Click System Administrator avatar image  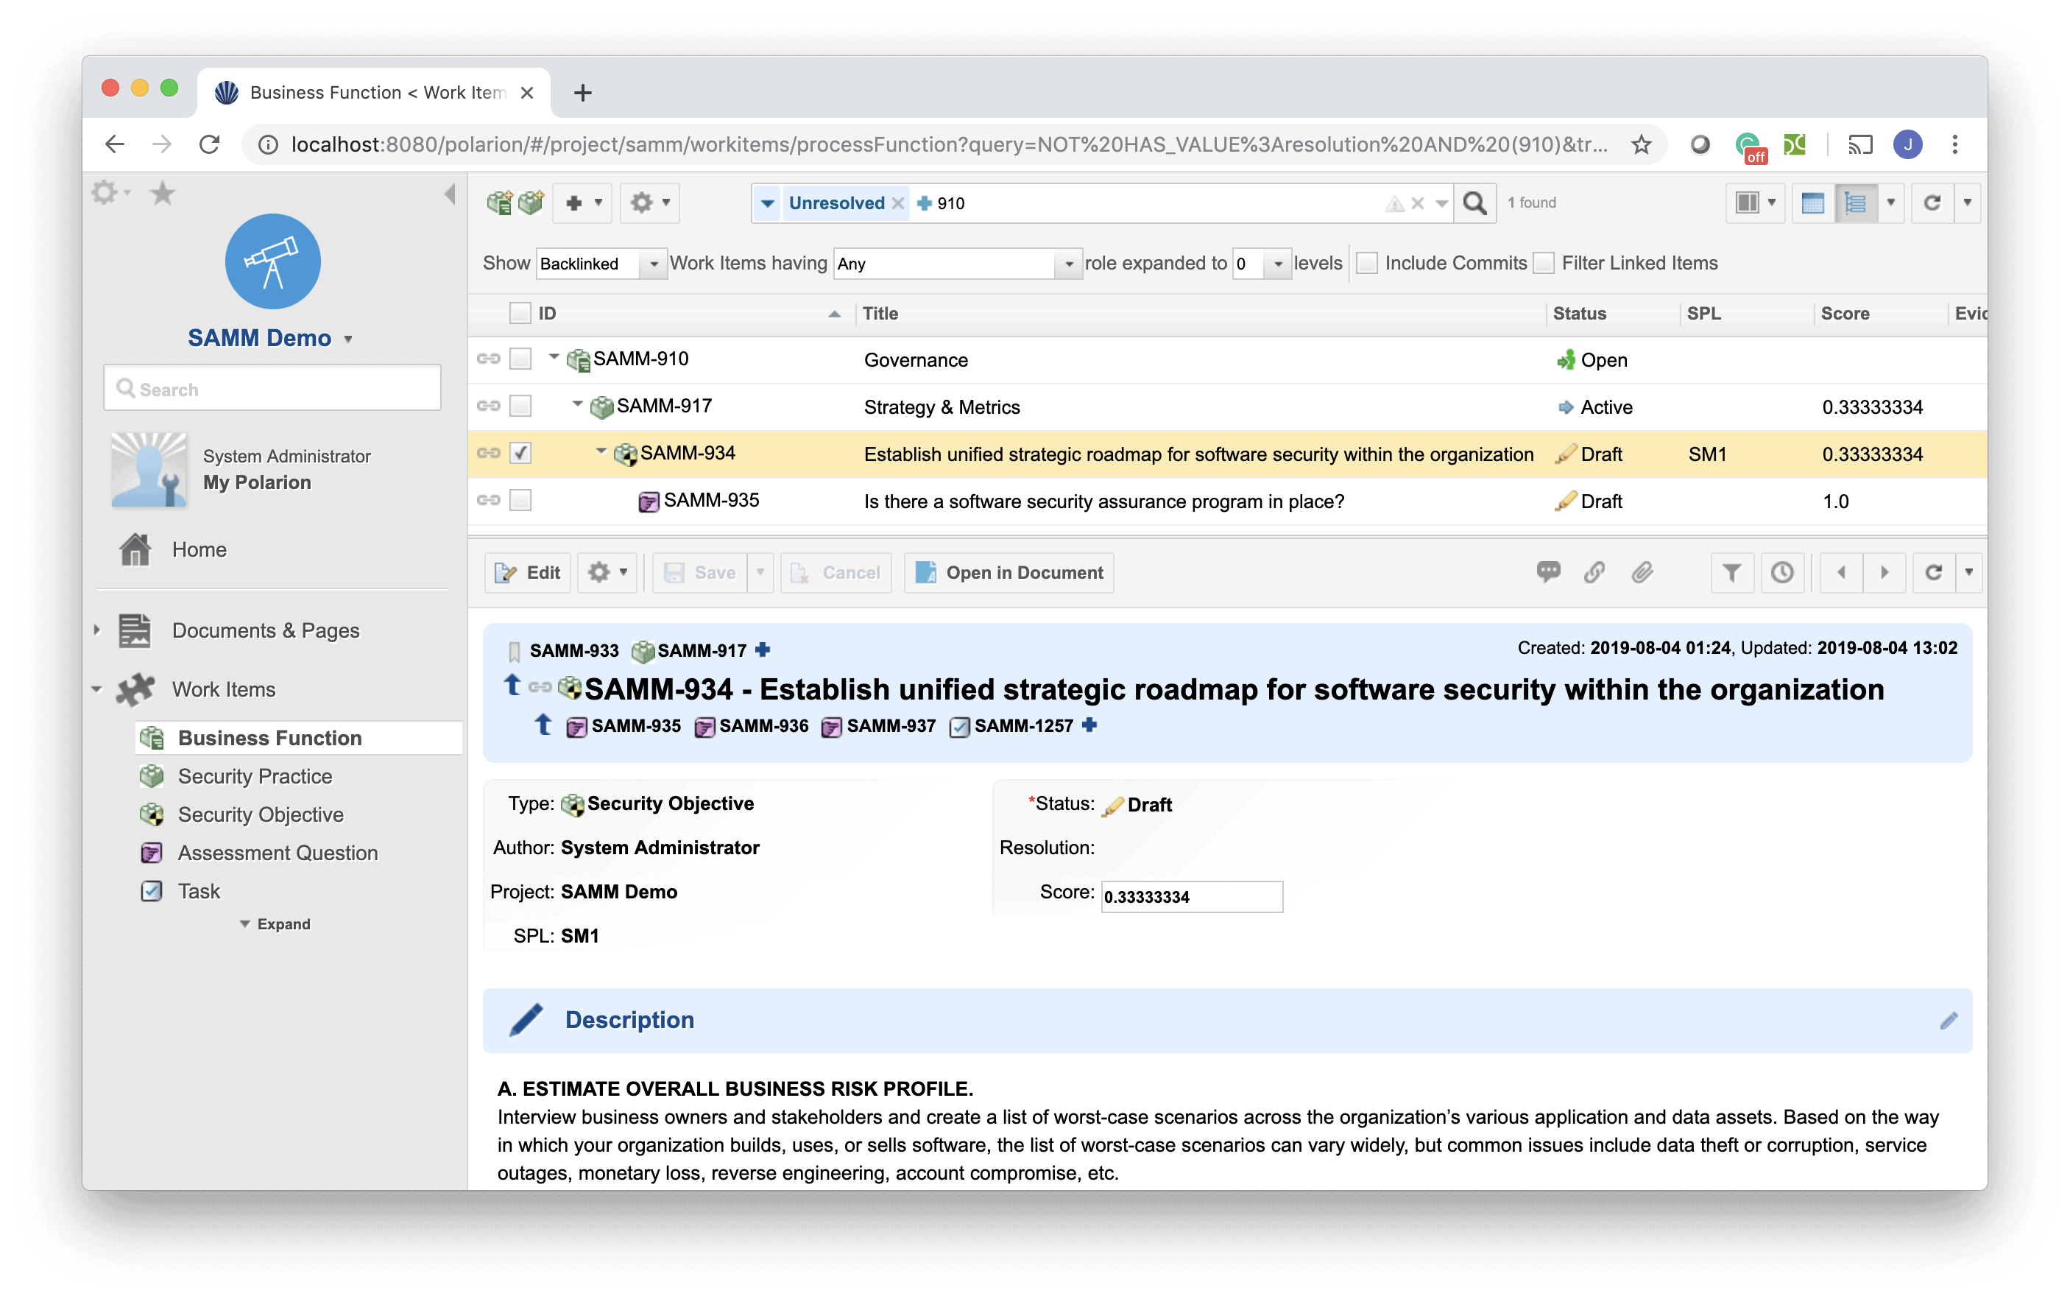[149, 469]
